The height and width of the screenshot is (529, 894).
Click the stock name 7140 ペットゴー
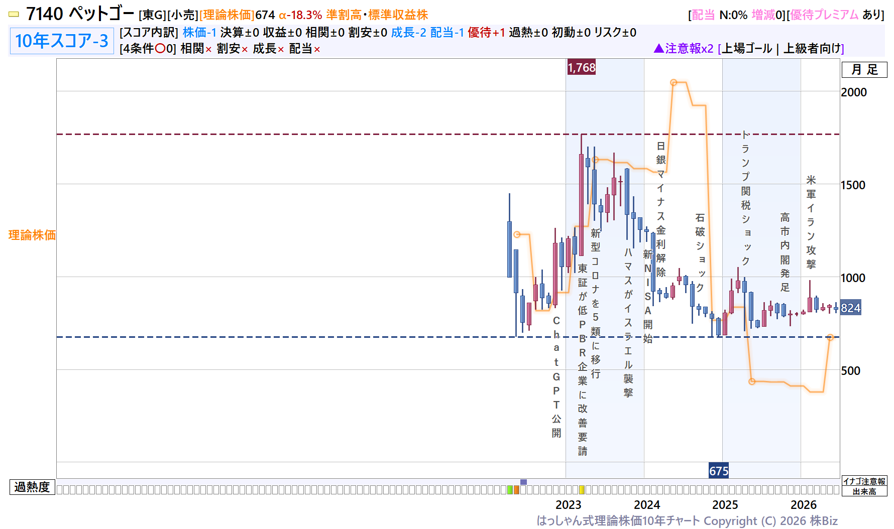pyautogui.click(x=80, y=14)
